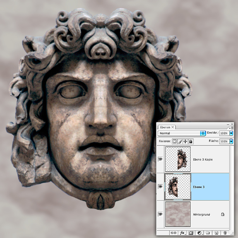Create a new layer group folder

[x=208, y=233]
